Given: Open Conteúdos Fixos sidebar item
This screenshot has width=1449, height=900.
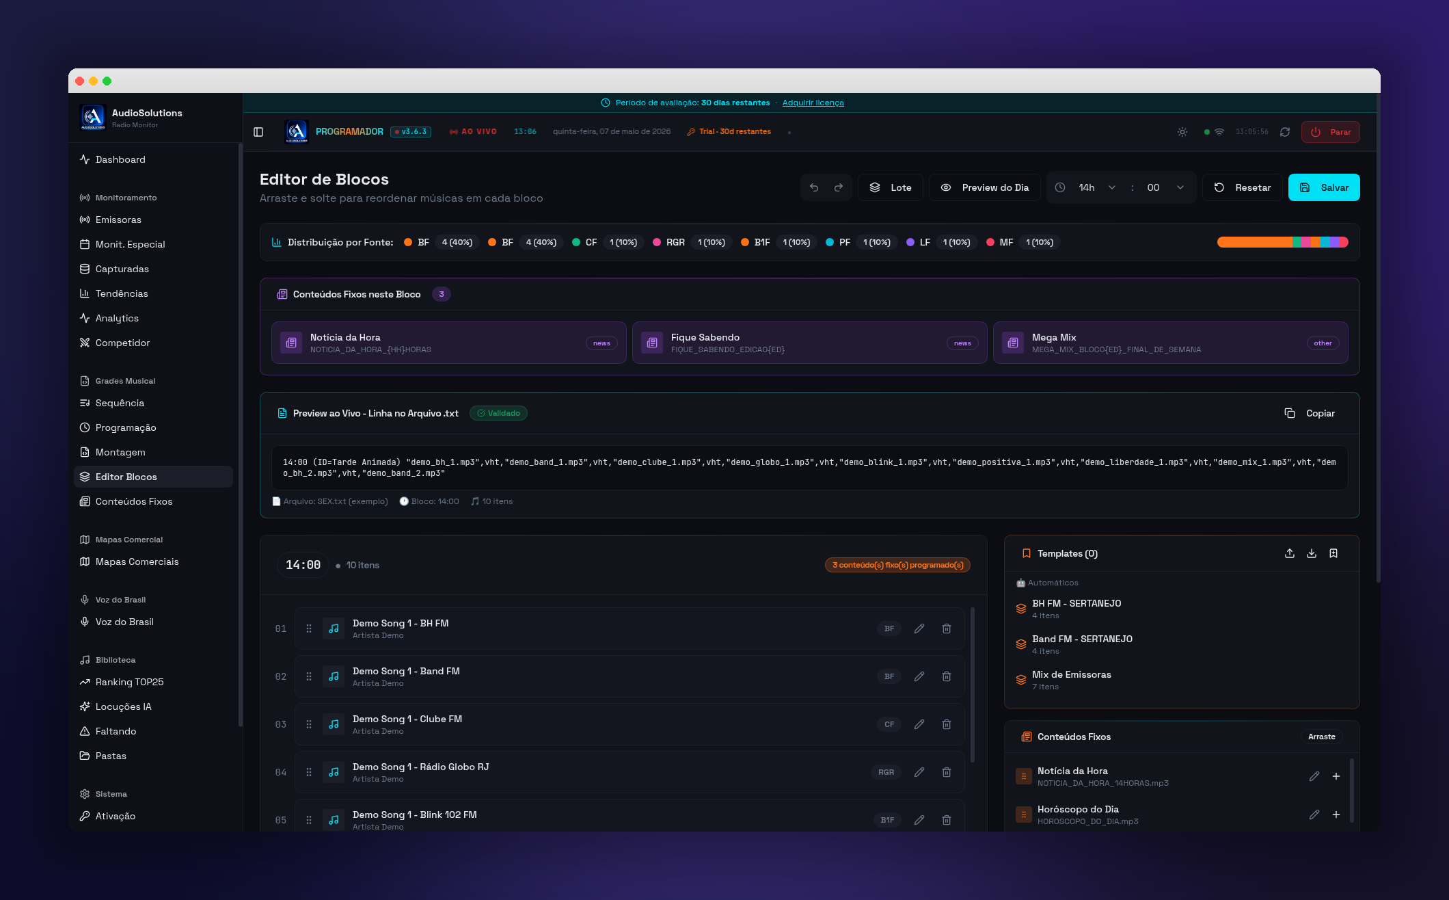Looking at the screenshot, I should (x=153, y=501).
